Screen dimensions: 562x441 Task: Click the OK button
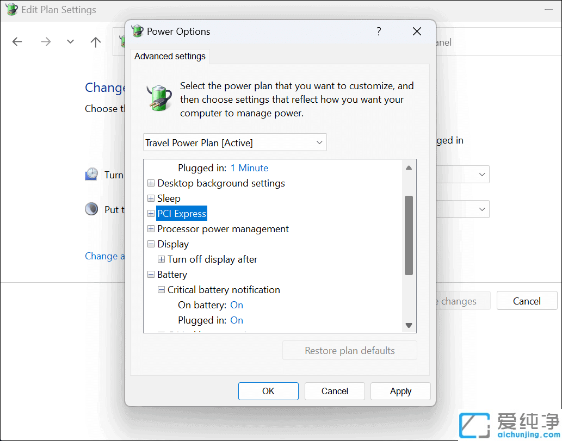(x=268, y=391)
